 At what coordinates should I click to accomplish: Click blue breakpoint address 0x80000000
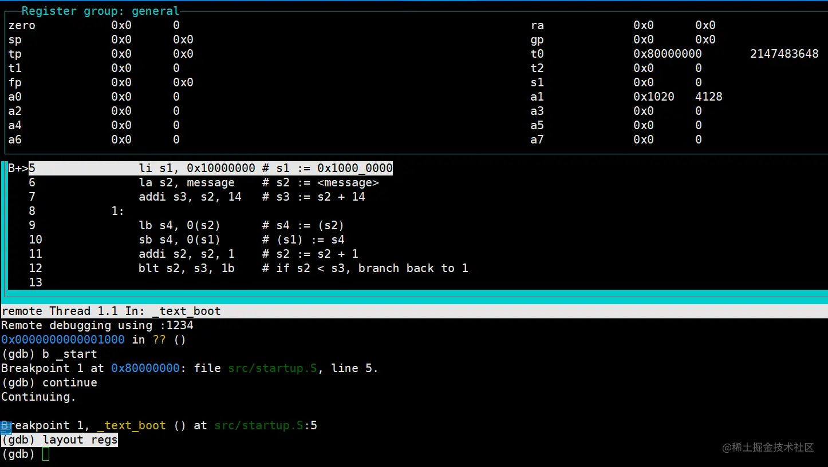point(145,368)
